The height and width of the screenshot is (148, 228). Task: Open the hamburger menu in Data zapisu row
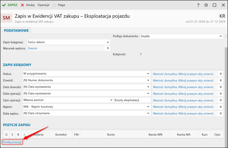(221, 113)
